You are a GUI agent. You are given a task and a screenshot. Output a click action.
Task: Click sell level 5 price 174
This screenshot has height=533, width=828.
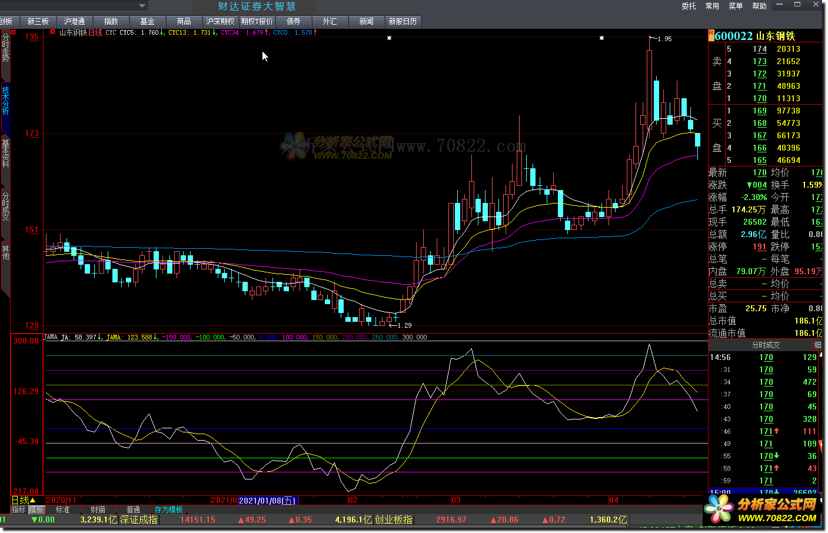[x=760, y=49]
